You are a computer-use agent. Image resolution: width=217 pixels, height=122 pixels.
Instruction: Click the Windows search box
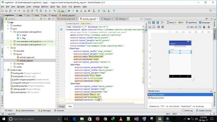[x=35, y=119]
